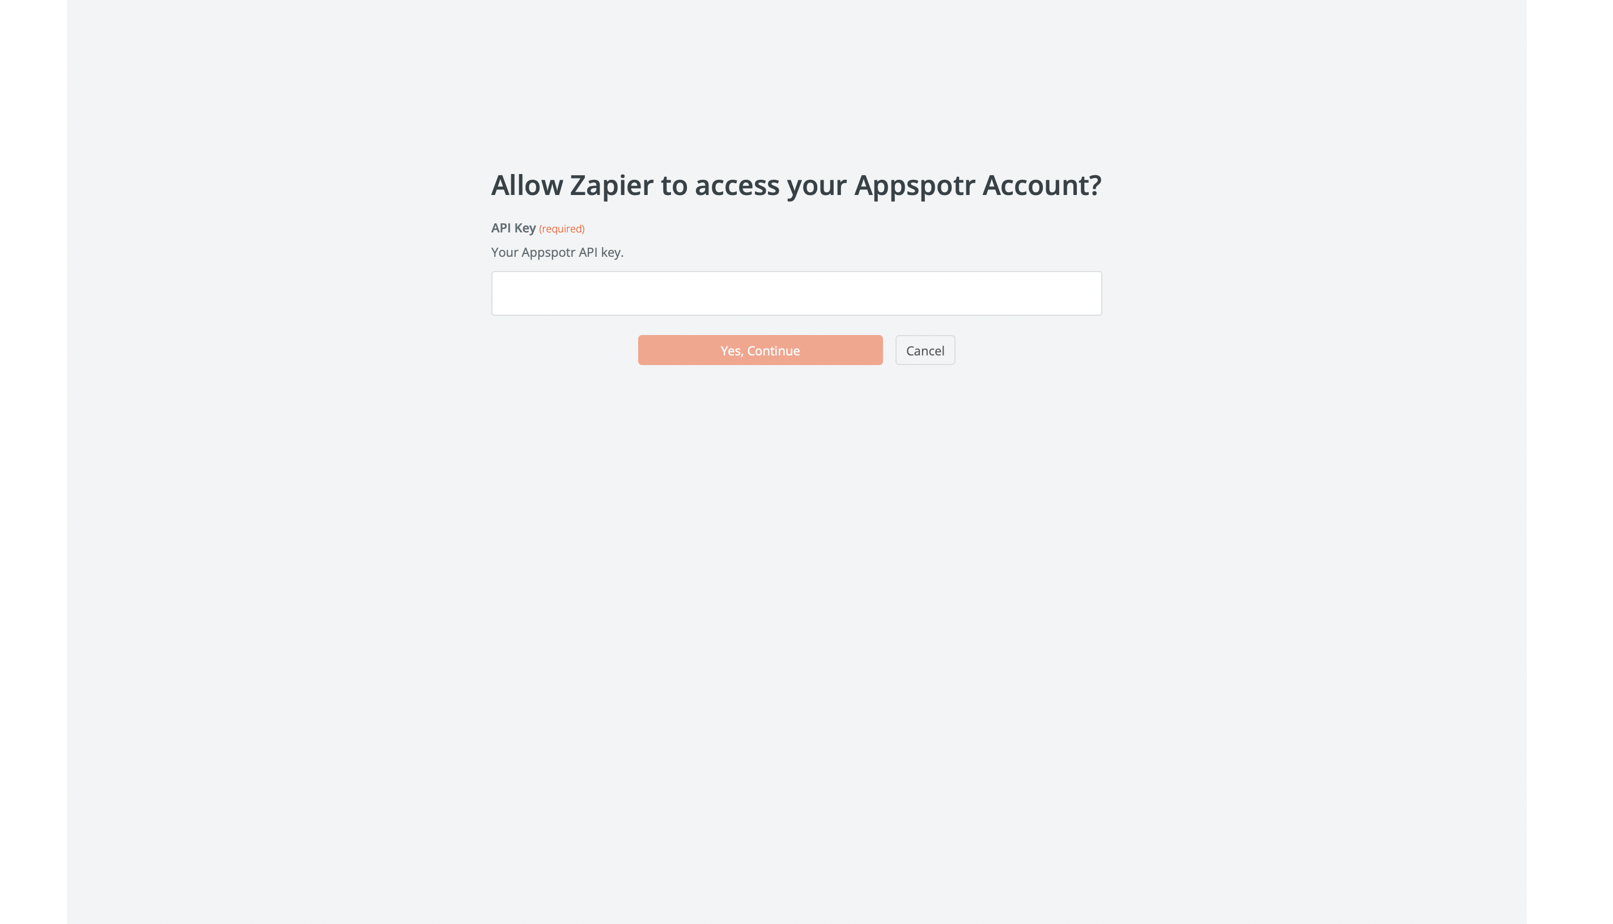Click the word 'Zapier' in the heading
Image resolution: width=1613 pixels, height=924 pixels.
pyautogui.click(x=611, y=187)
